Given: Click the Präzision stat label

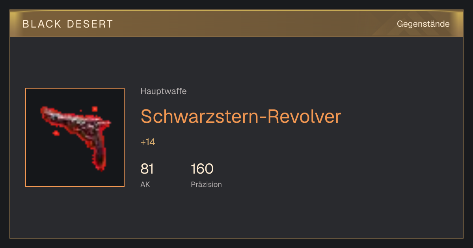Looking at the screenshot, I should 206,184.
